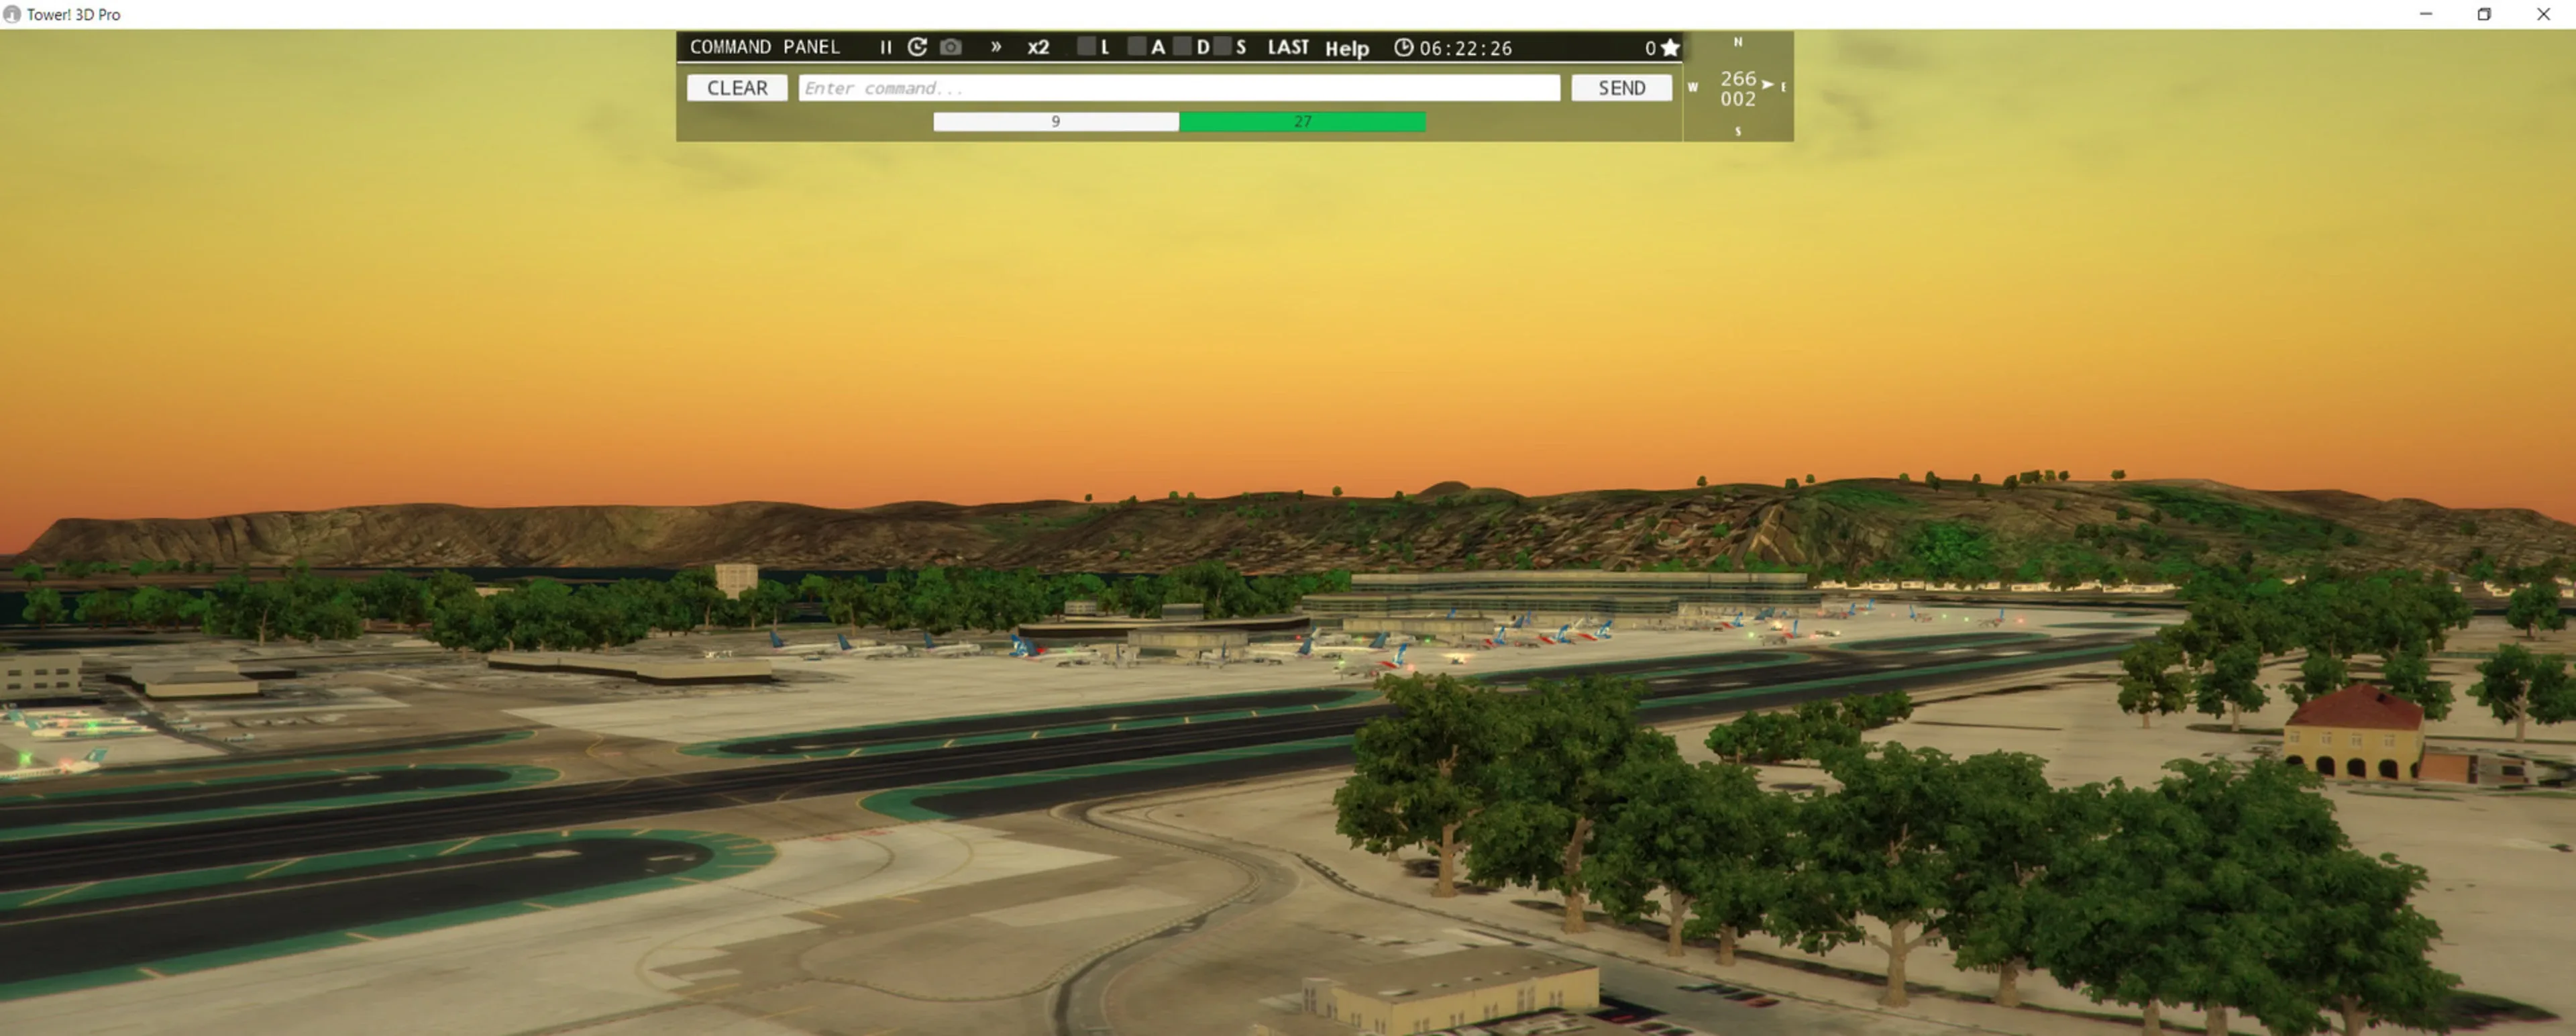Screen dimensions: 2576x1036
Task: Toggle the L checkbox
Action: tap(1086, 46)
